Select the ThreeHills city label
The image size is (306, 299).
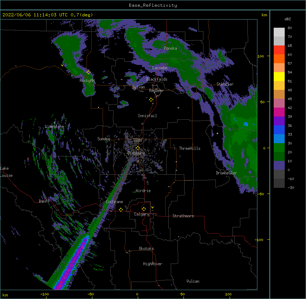pos(190,148)
